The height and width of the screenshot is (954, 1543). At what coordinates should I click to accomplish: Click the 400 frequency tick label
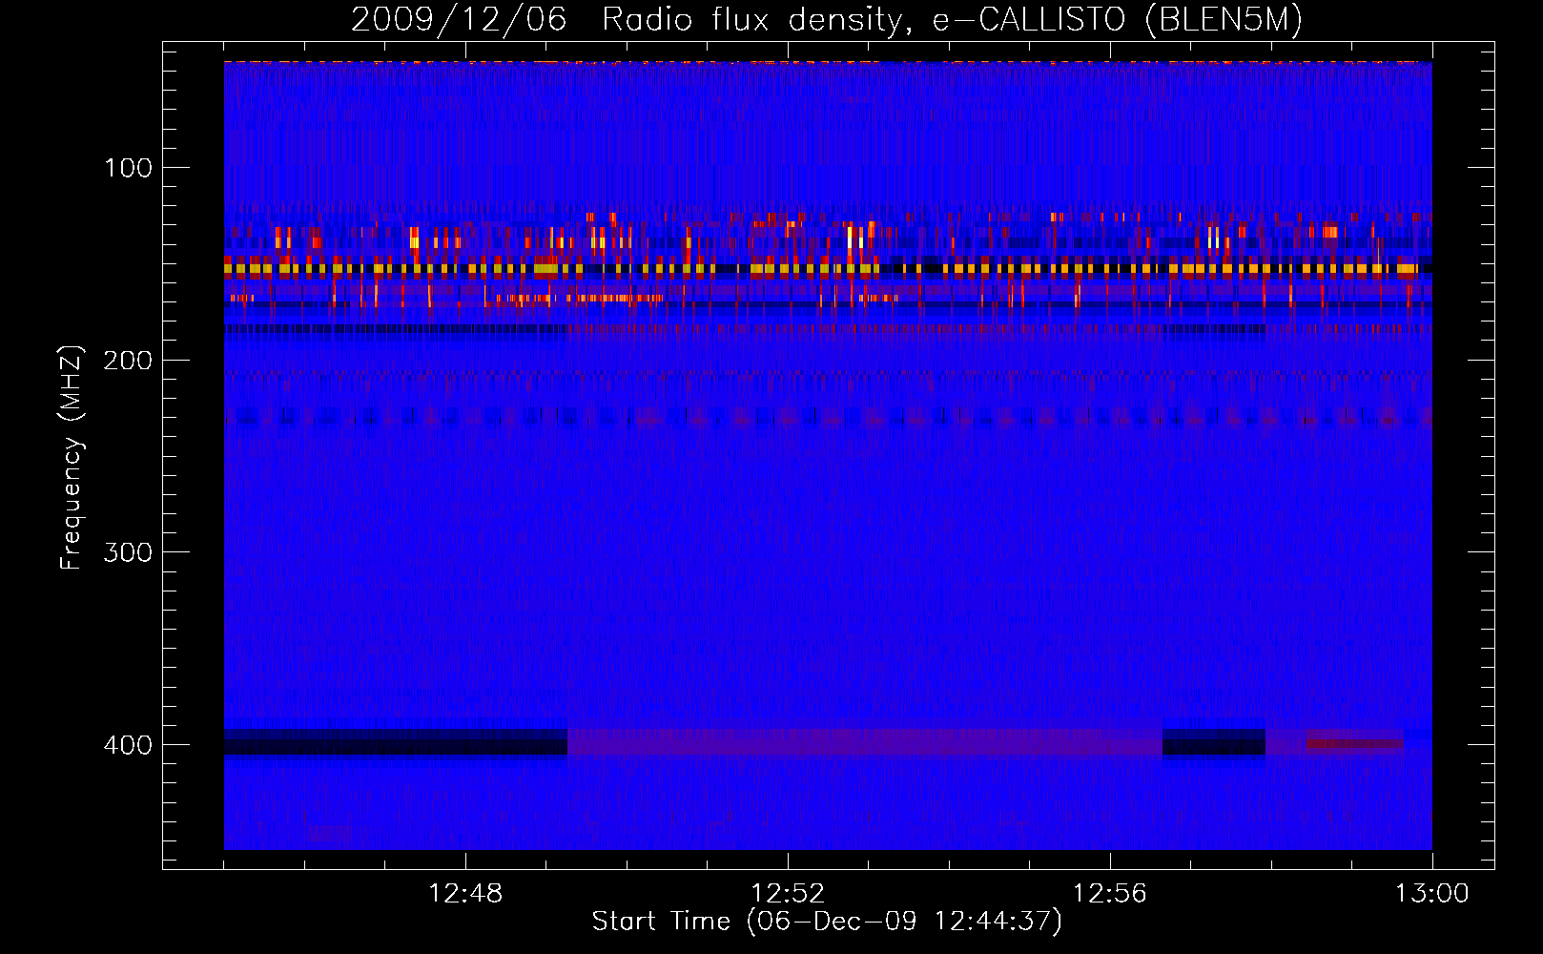click(128, 745)
